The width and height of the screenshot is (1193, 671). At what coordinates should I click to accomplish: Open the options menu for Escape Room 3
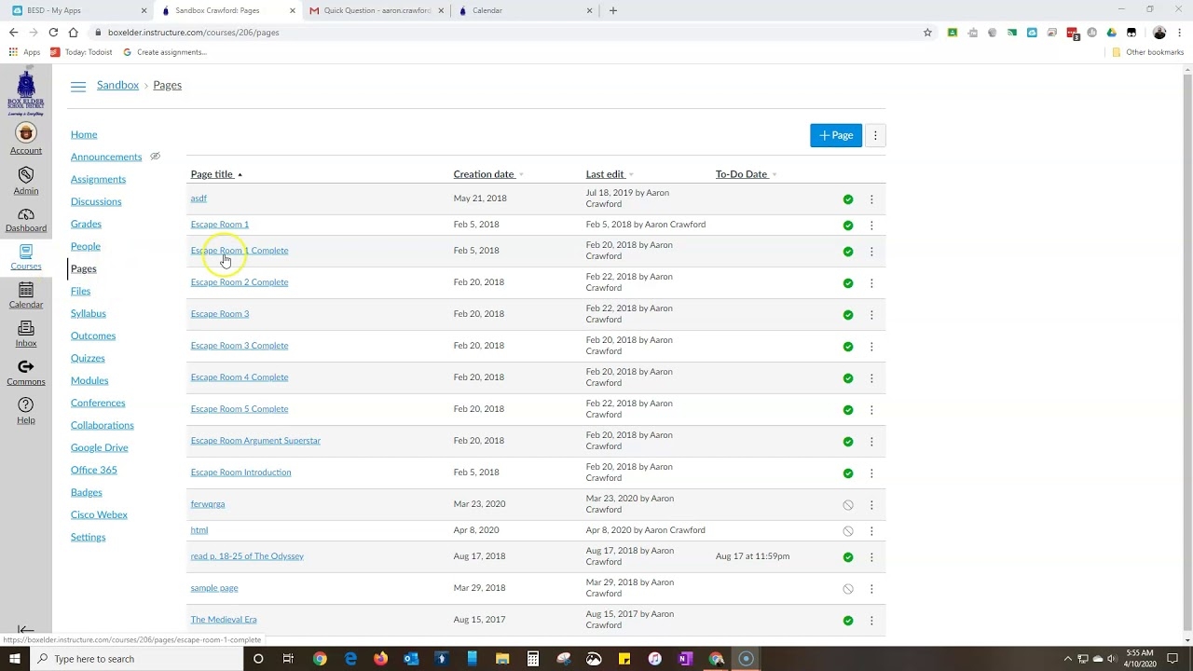(871, 314)
